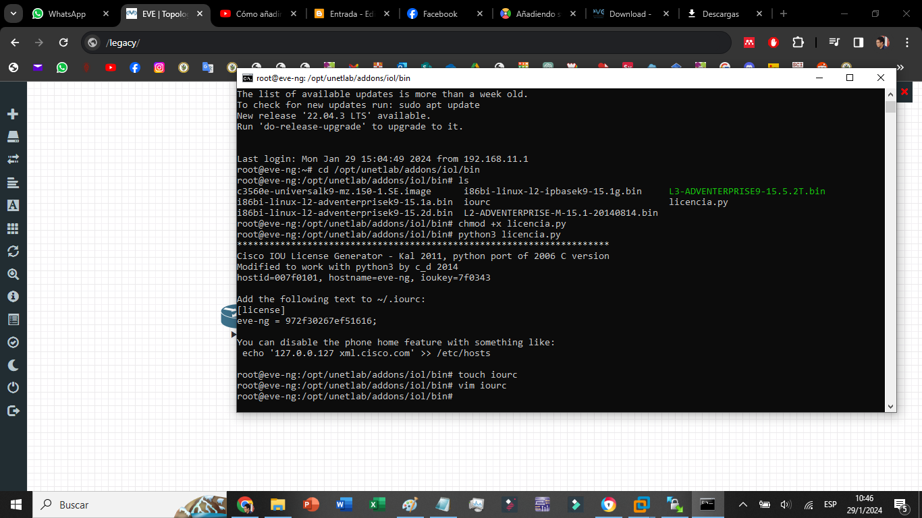Click the address bar showing /legacy/
The image size is (922, 518).
[x=405, y=42]
